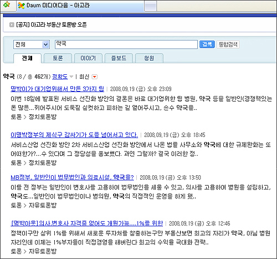This screenshot has width=277, height=259.
Task: Sort results by 정확도 link
Action: point(60,77)
